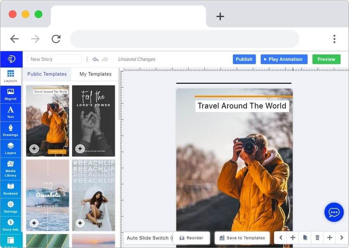Undo the last change
The width and height of the screenshot is (349, 248).
95,59
